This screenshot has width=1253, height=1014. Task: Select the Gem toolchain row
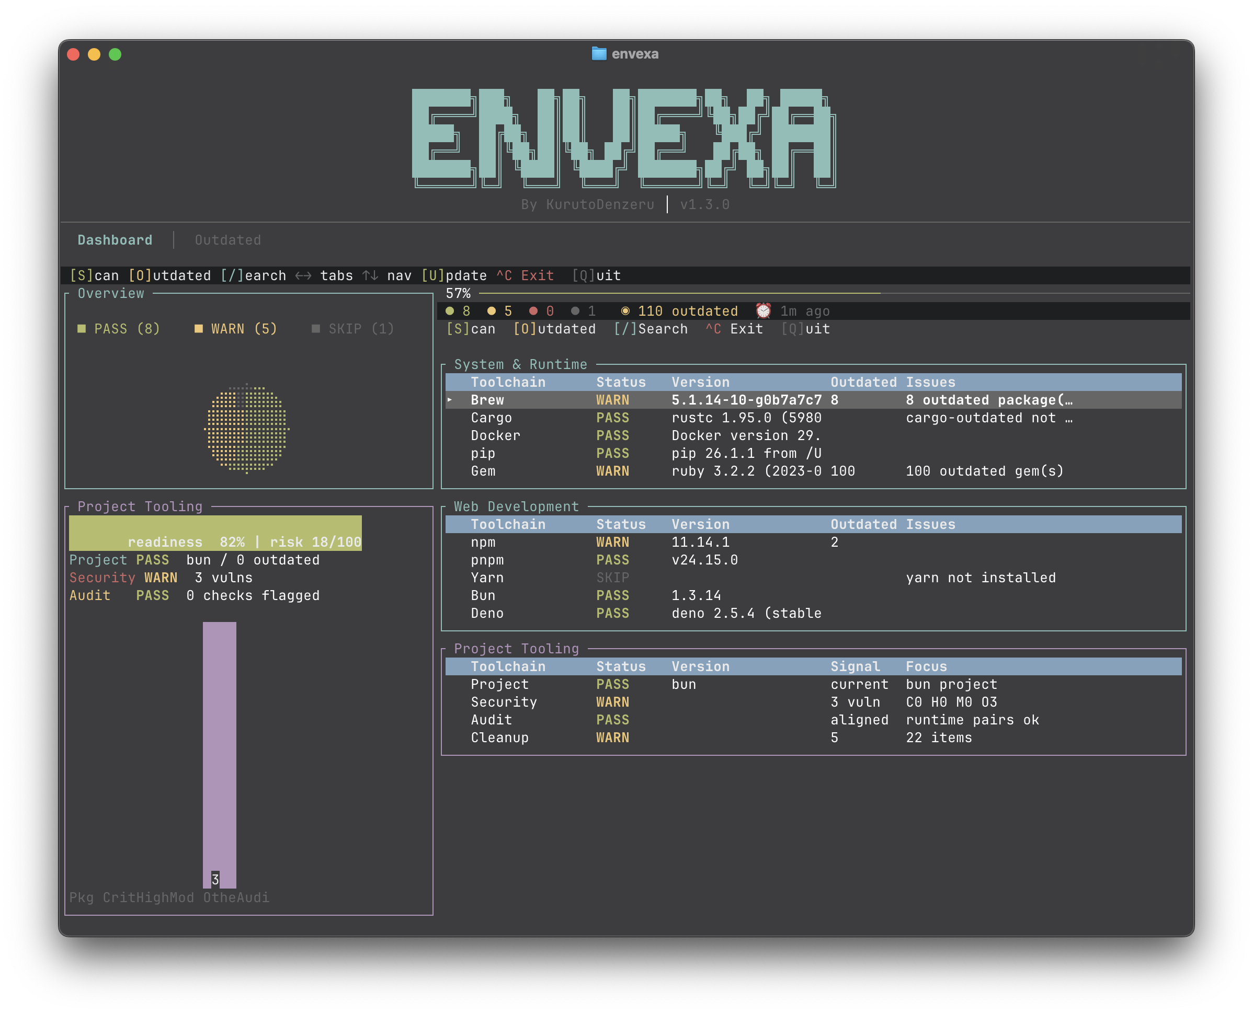tap(814, 471)
